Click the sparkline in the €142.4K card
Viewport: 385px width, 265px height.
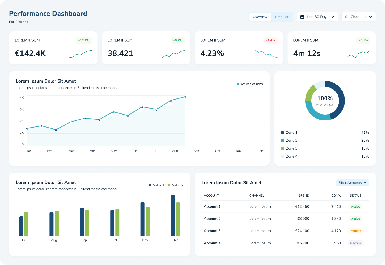point(80,54)
